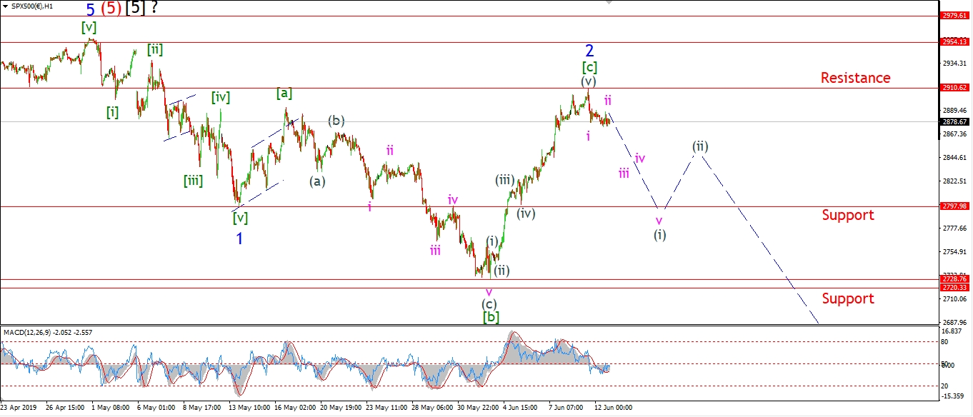
Task: Select the blue wave 2 label
Action: tap(589, 51)
